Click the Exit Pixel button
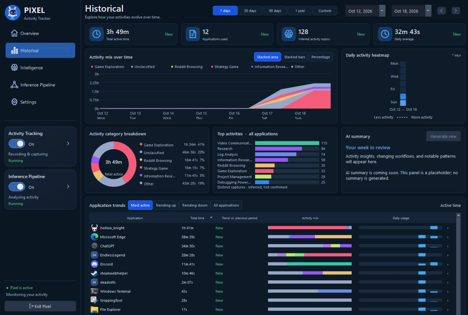 [40, 306]
